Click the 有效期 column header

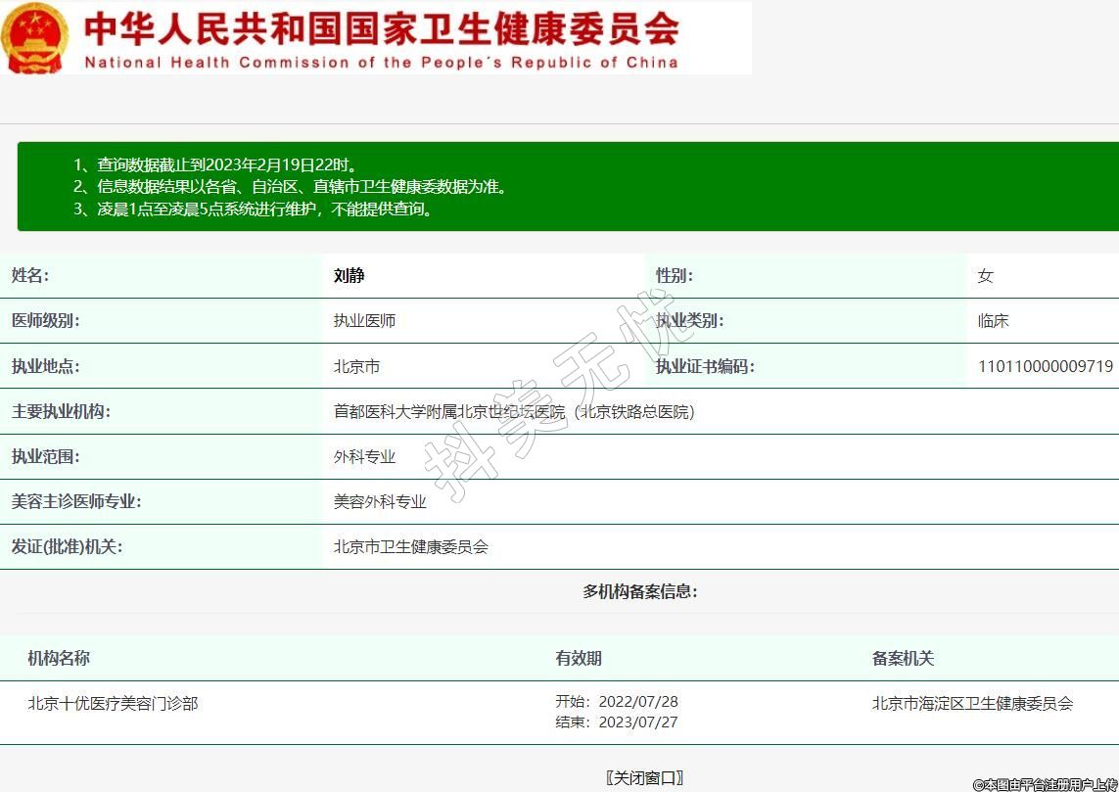pyautogui.click(x=579, y=659)
